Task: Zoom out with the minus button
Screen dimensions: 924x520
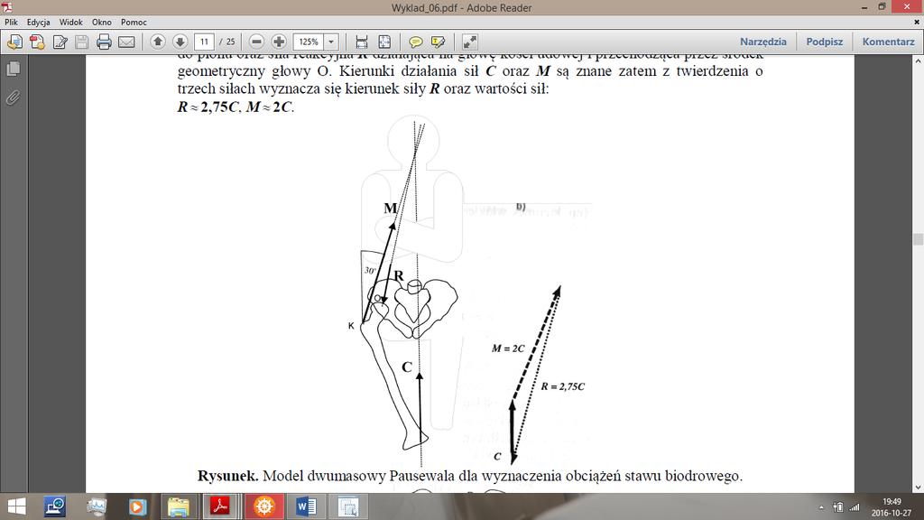Action: click(256, 42)
